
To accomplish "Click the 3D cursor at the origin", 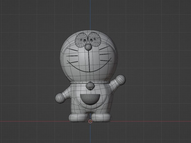I will (90, 121).
